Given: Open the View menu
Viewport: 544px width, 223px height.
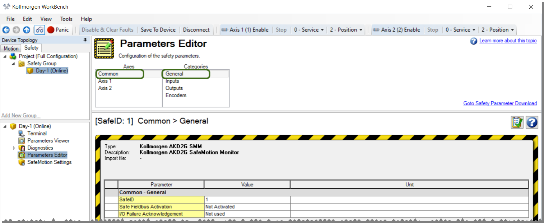Looking at the screenshot, I should point(46,19).
